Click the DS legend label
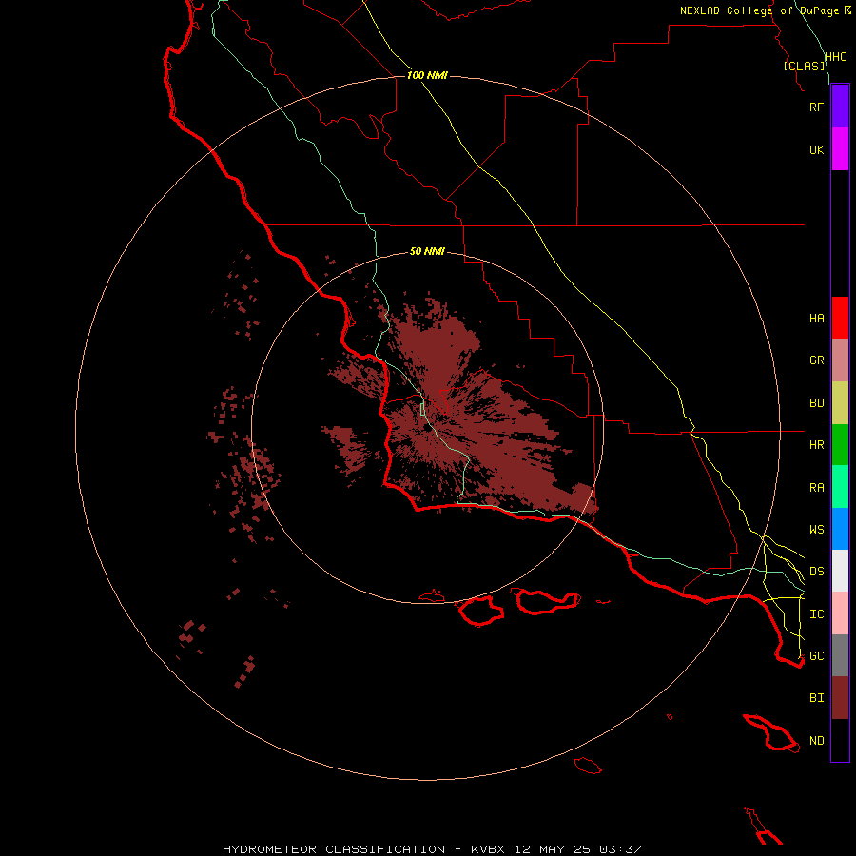856x856 pixels. pyautogui.click(x=816, y=571)
